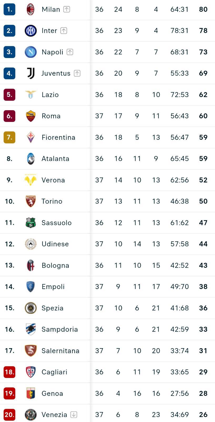Open the Lazio team name link

[x=50, y=95]
